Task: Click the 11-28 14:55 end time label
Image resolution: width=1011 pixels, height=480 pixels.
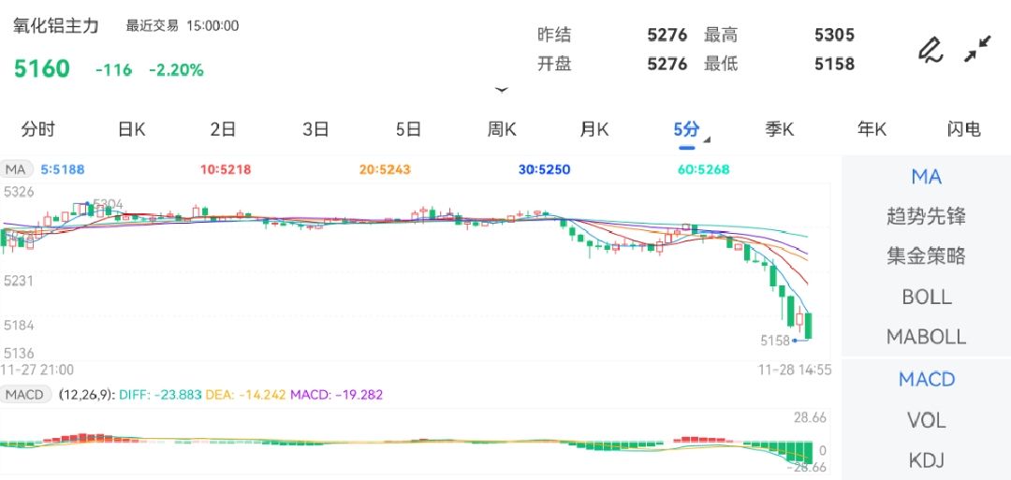Action: (x=795, y=370)
